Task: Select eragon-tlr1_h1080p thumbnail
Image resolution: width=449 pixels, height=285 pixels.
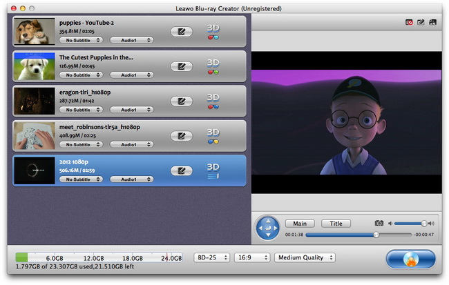Action: click(x=35, y=101)
